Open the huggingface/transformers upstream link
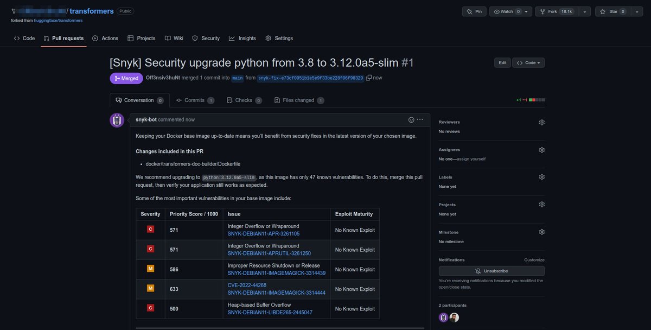This screenshot has height=330, width=651. pos(58,21)
